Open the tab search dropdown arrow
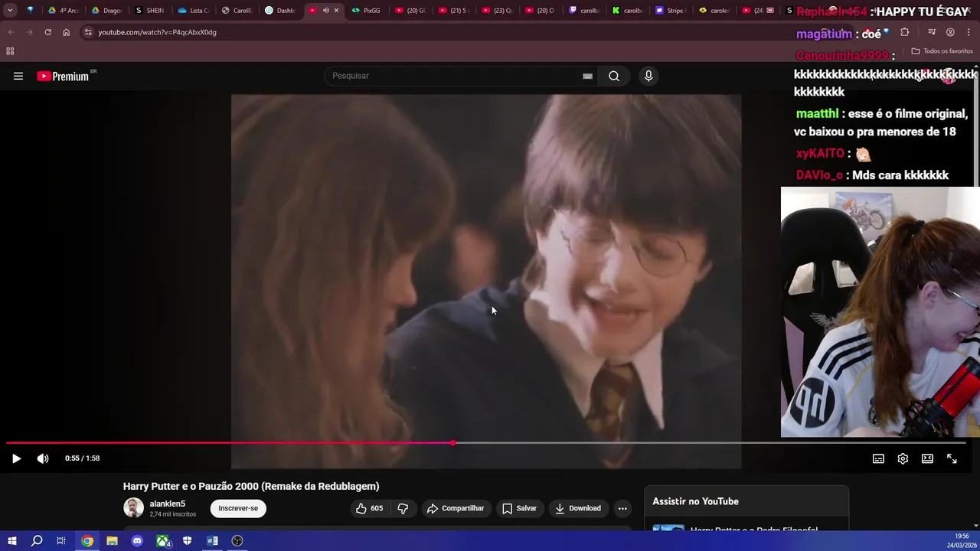Viewport: 980px width, 551px height. coord(10,10)
